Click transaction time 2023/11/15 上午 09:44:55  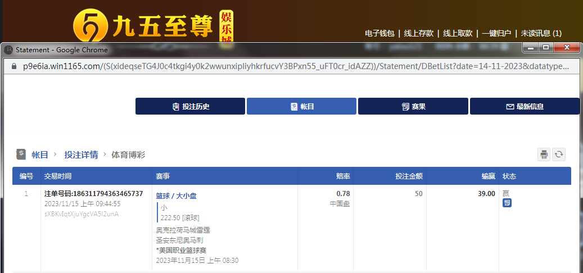pyautogui.click(x=82, y=204)
